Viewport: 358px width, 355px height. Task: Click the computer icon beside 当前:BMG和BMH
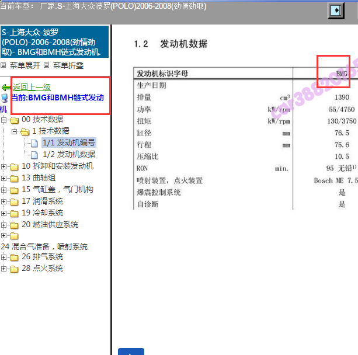pos(4,98)
